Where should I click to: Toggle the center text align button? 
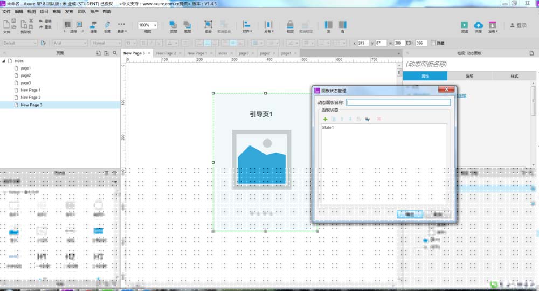pyautogui.click(x=207, y=43)
